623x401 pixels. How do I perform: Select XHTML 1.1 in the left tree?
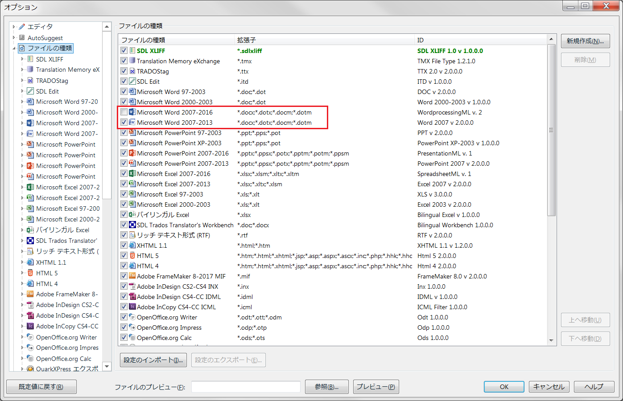click(51, 262)
